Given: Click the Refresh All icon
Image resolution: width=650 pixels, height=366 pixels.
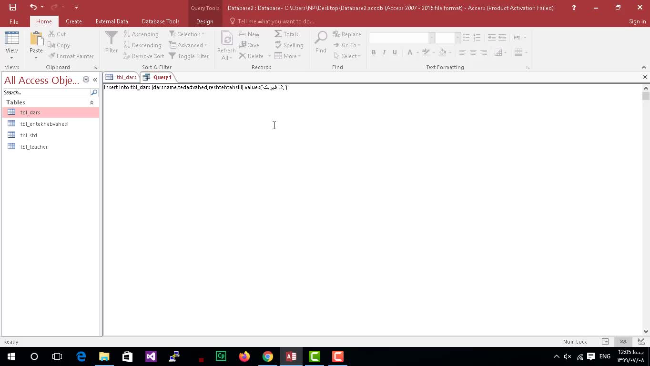Looking at the screenshot, I should coord(226,39).
